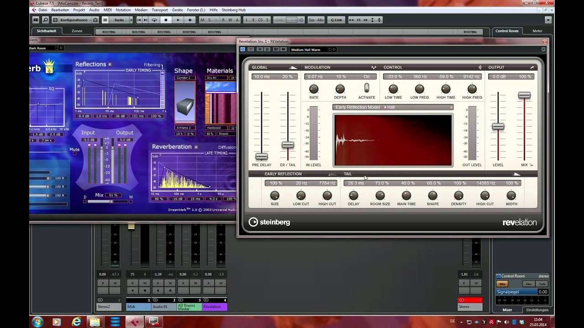This screenshot has width=584, height=328.
Task: Toggle the Abs button in toolbar
Action: pyautogui.click(x=320, y=20)
